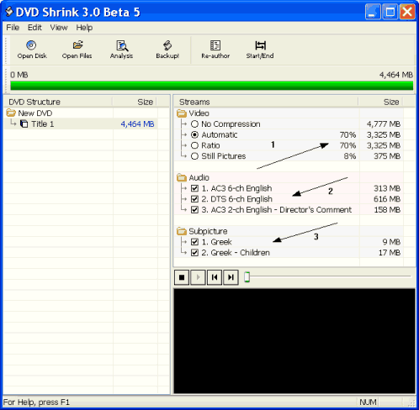Image resolution: width=419 pixels, height=410 pixels.
Task: Click the Backup! toolbar icon
Action: point(167,50)
